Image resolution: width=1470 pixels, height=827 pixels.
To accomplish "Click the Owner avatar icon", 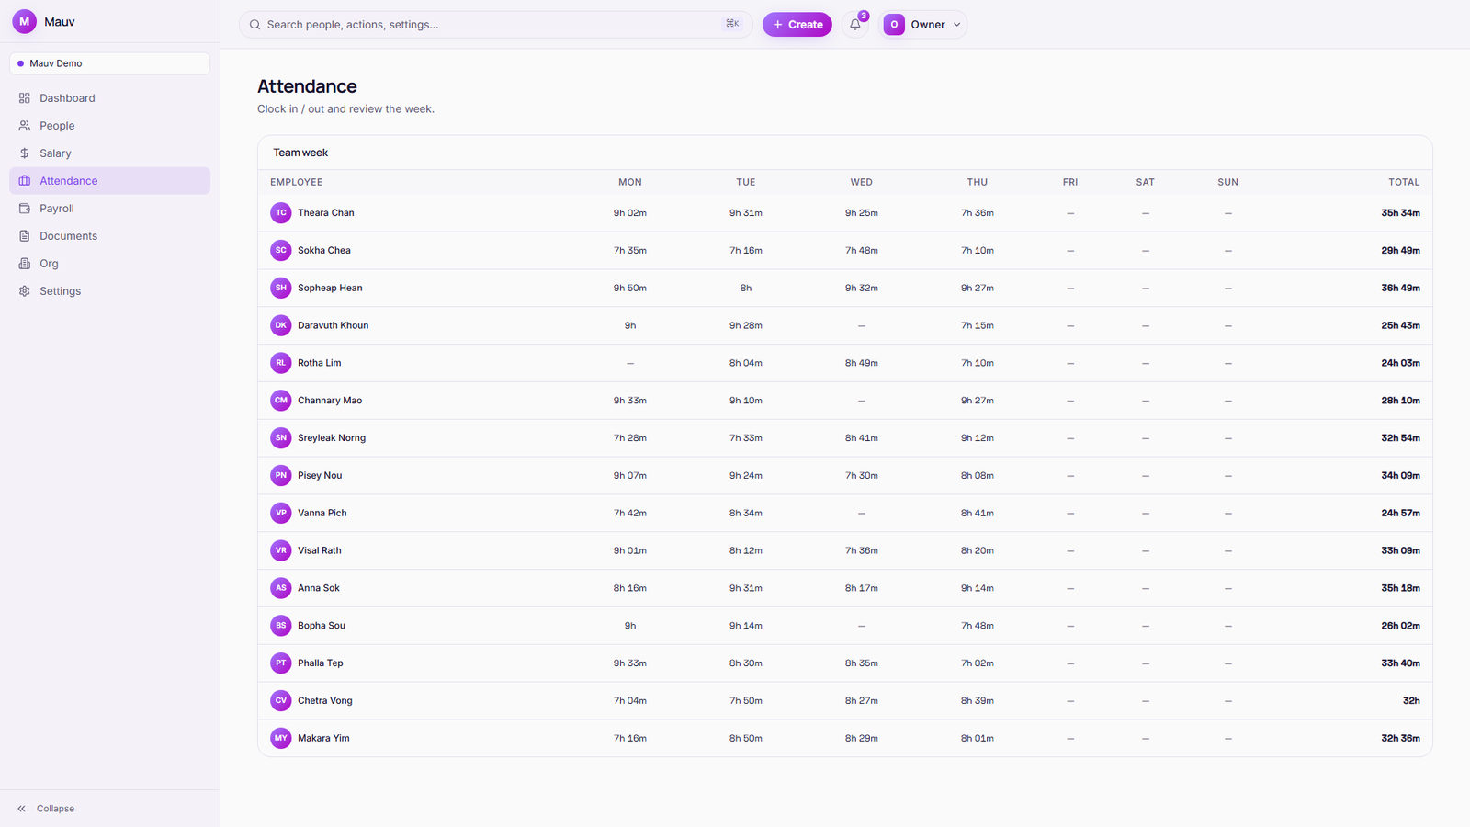I will pos(894,25).
